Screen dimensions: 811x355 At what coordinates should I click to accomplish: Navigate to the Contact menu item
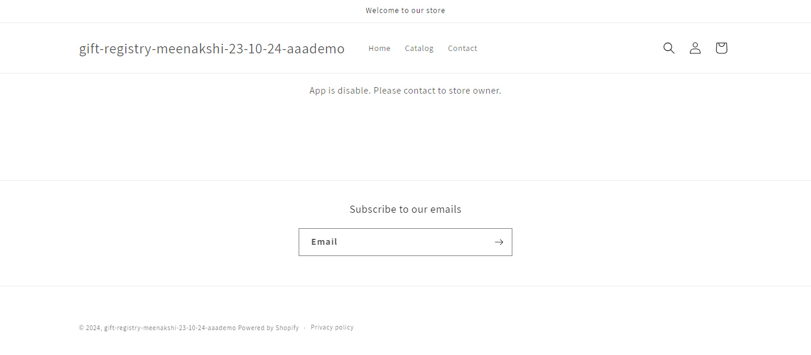pyautogui.click(x=462, y=49)
